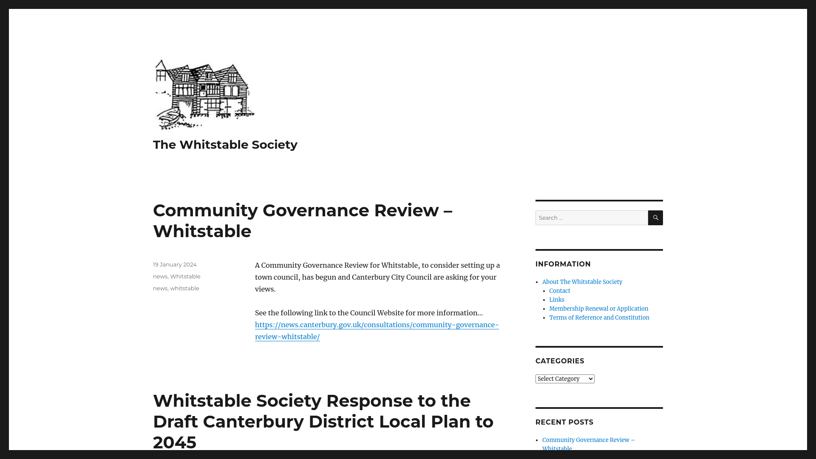The height and width of the screenshot is (459, 816).
Task: Click first 'news' category under post date
Action: click(160, 276)
